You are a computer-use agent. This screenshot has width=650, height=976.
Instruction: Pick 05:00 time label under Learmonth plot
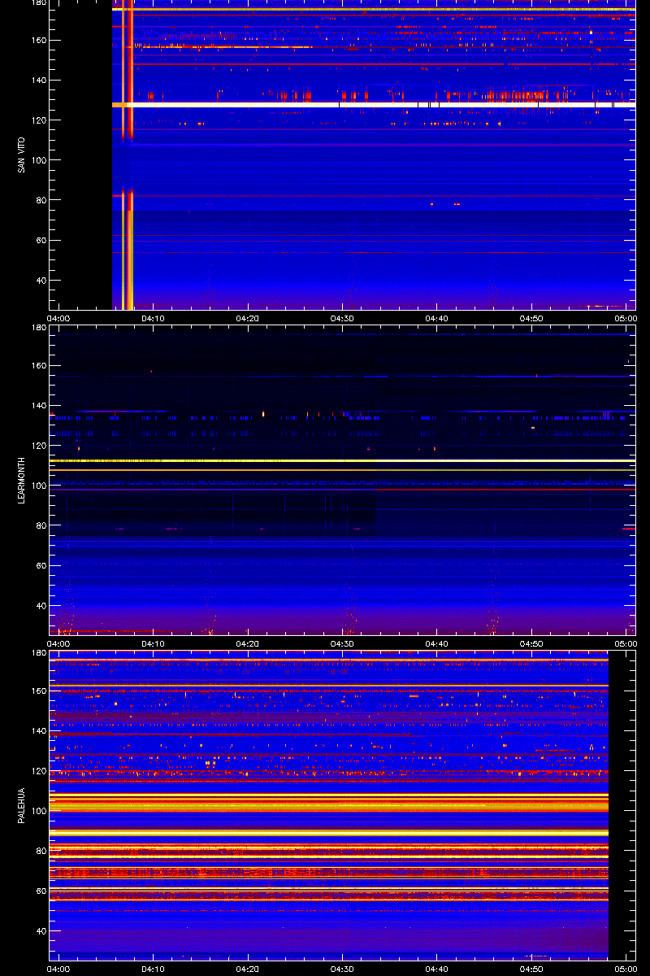click(x=625, y=643)
